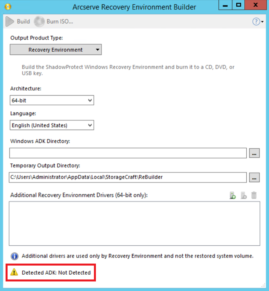Minimize the Recovery Environment Builder window
The image size is (269, 291).
click(225, 5)
